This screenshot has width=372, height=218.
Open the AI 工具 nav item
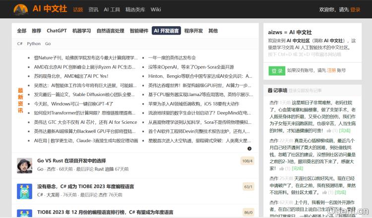pos(112,9)
